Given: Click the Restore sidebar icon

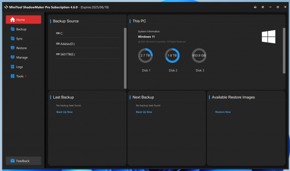Looking at the screenshot, I should click(12, 48).
